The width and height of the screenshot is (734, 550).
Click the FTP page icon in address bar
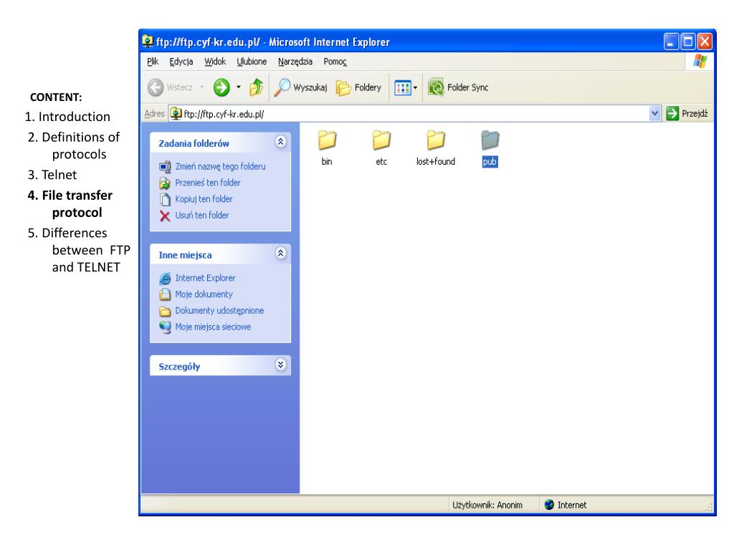pos(176,114)
